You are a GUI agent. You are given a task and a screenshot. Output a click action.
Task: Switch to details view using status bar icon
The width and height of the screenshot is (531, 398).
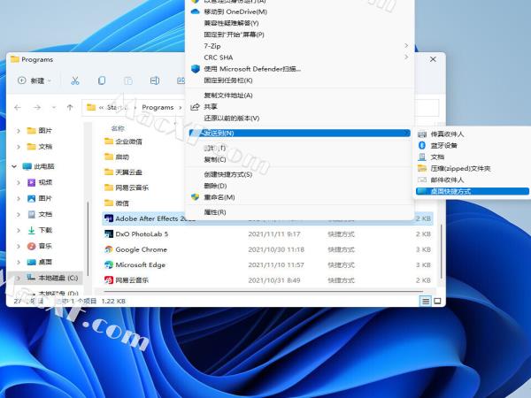(426, 301)
